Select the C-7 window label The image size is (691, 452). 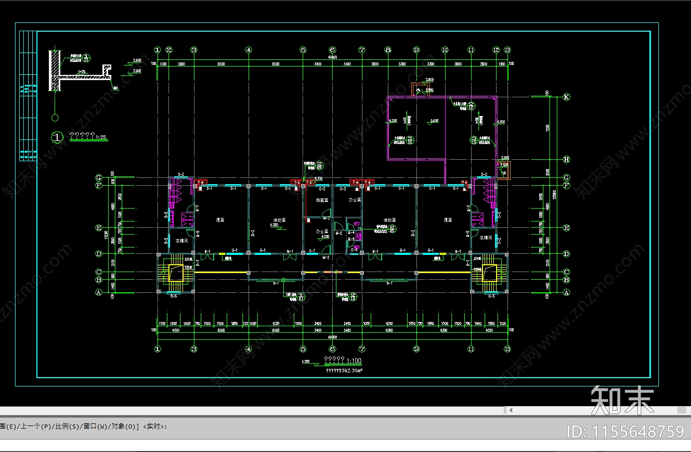[x=312, y=251]
